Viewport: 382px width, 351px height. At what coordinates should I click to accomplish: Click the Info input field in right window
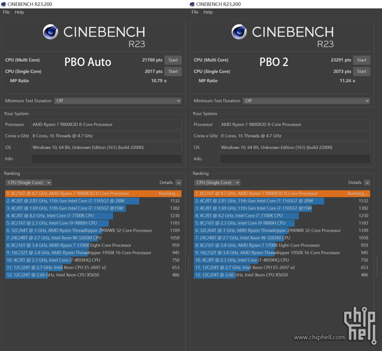click(x=295, y=159)
